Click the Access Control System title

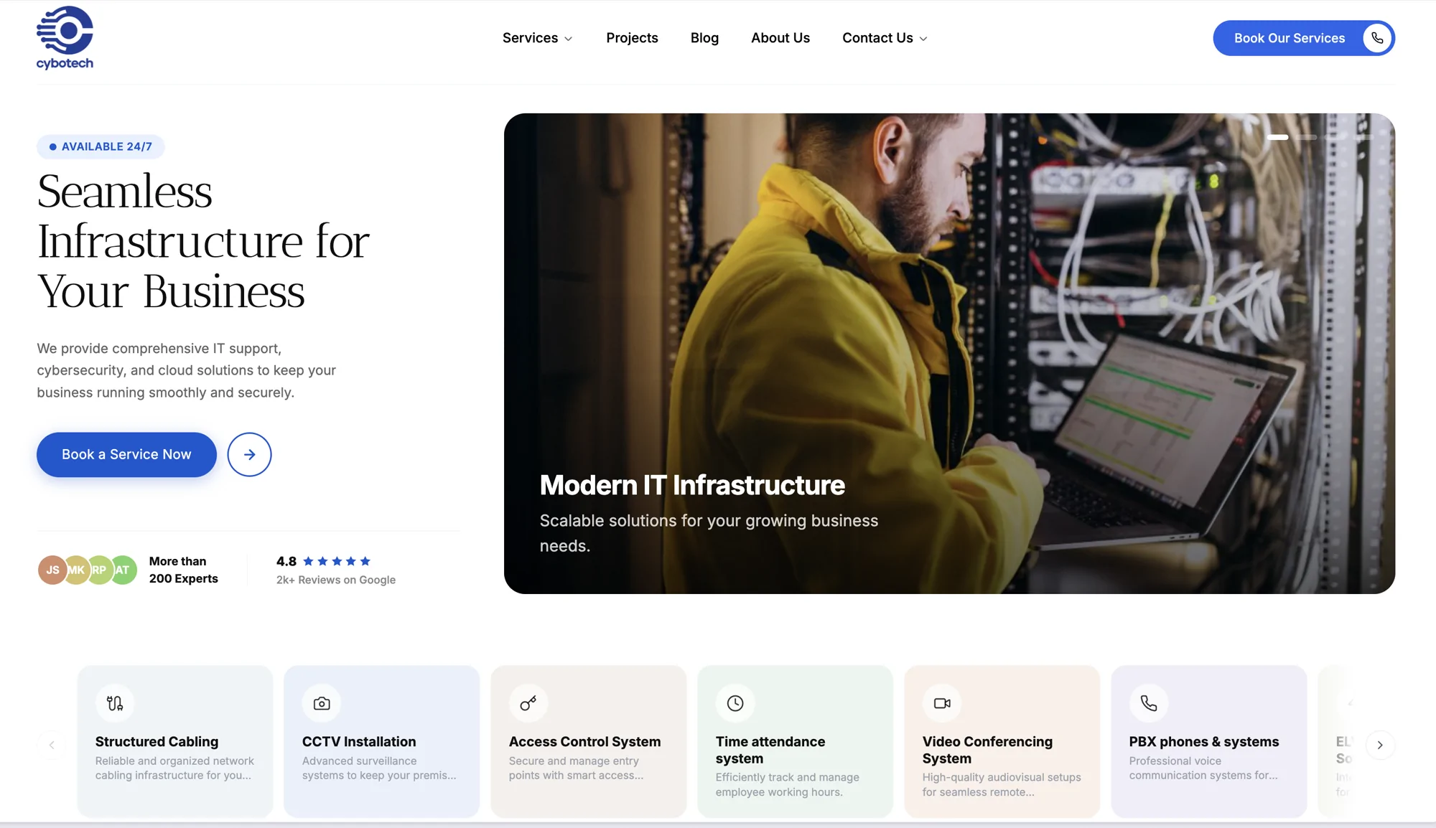(x=584, y=741)
